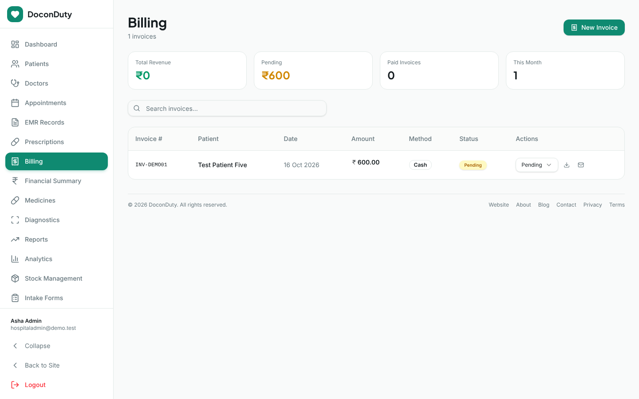
Task: Open the Contact footer link
Action: [566, 205]
